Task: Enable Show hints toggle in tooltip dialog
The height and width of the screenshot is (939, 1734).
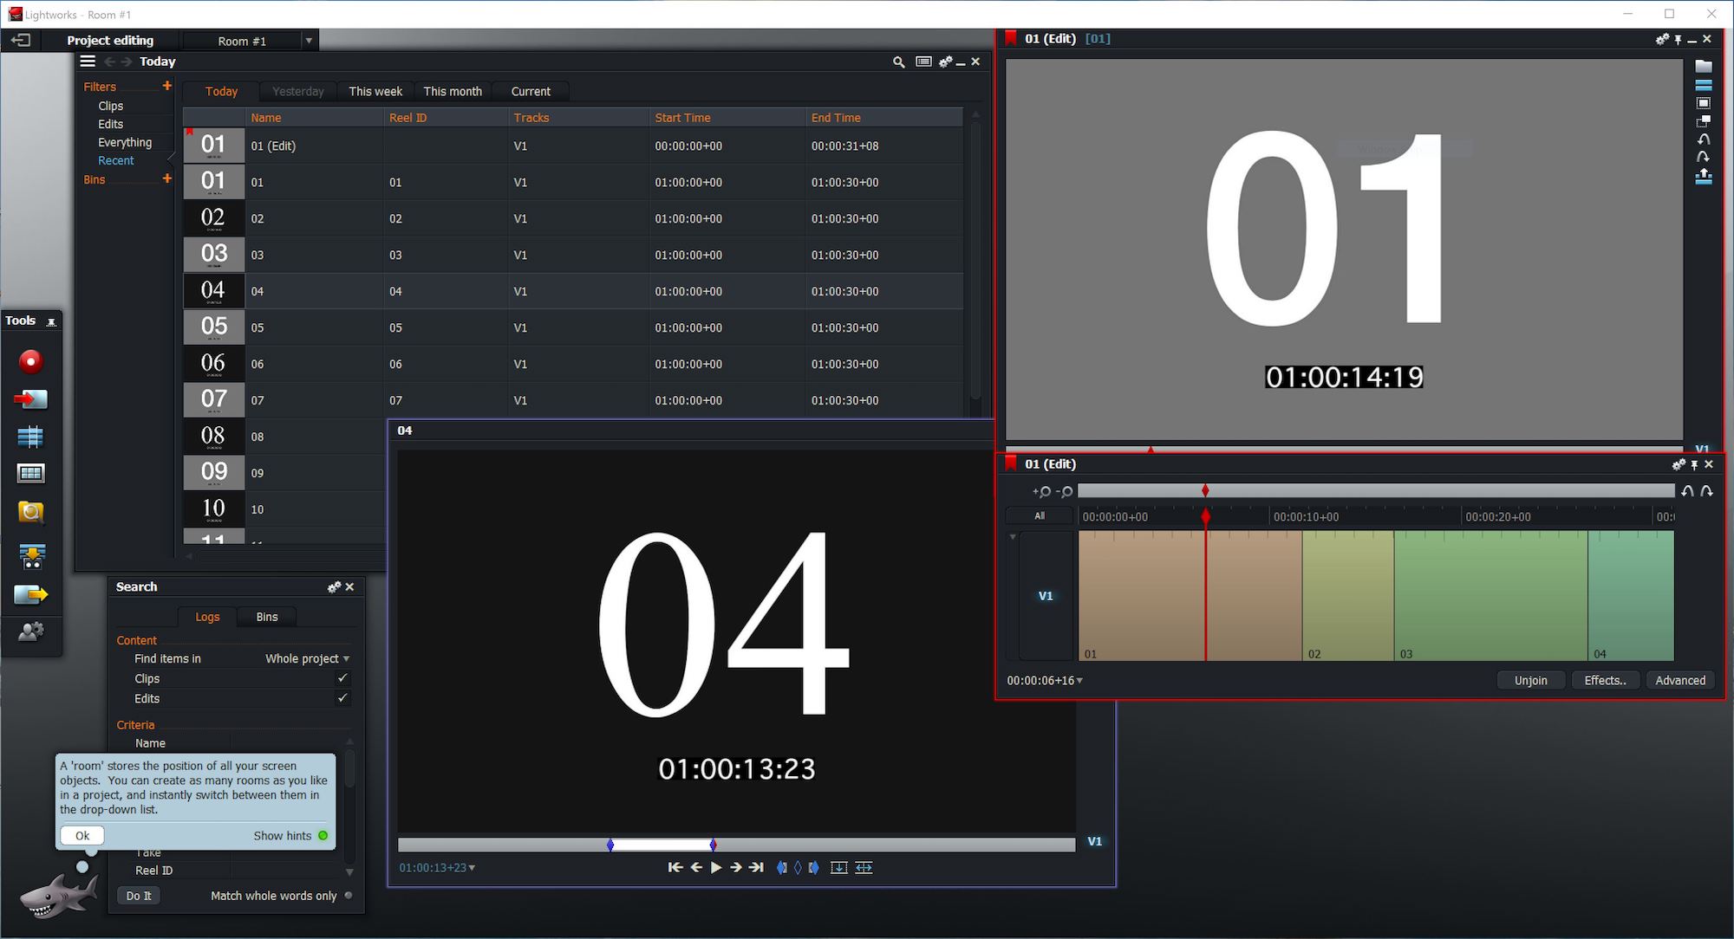Action: click(322, 835)
